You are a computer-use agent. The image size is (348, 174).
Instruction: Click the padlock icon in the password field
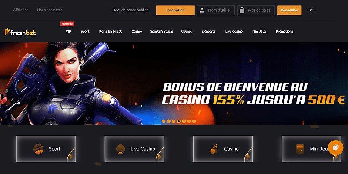coord(242,10)
